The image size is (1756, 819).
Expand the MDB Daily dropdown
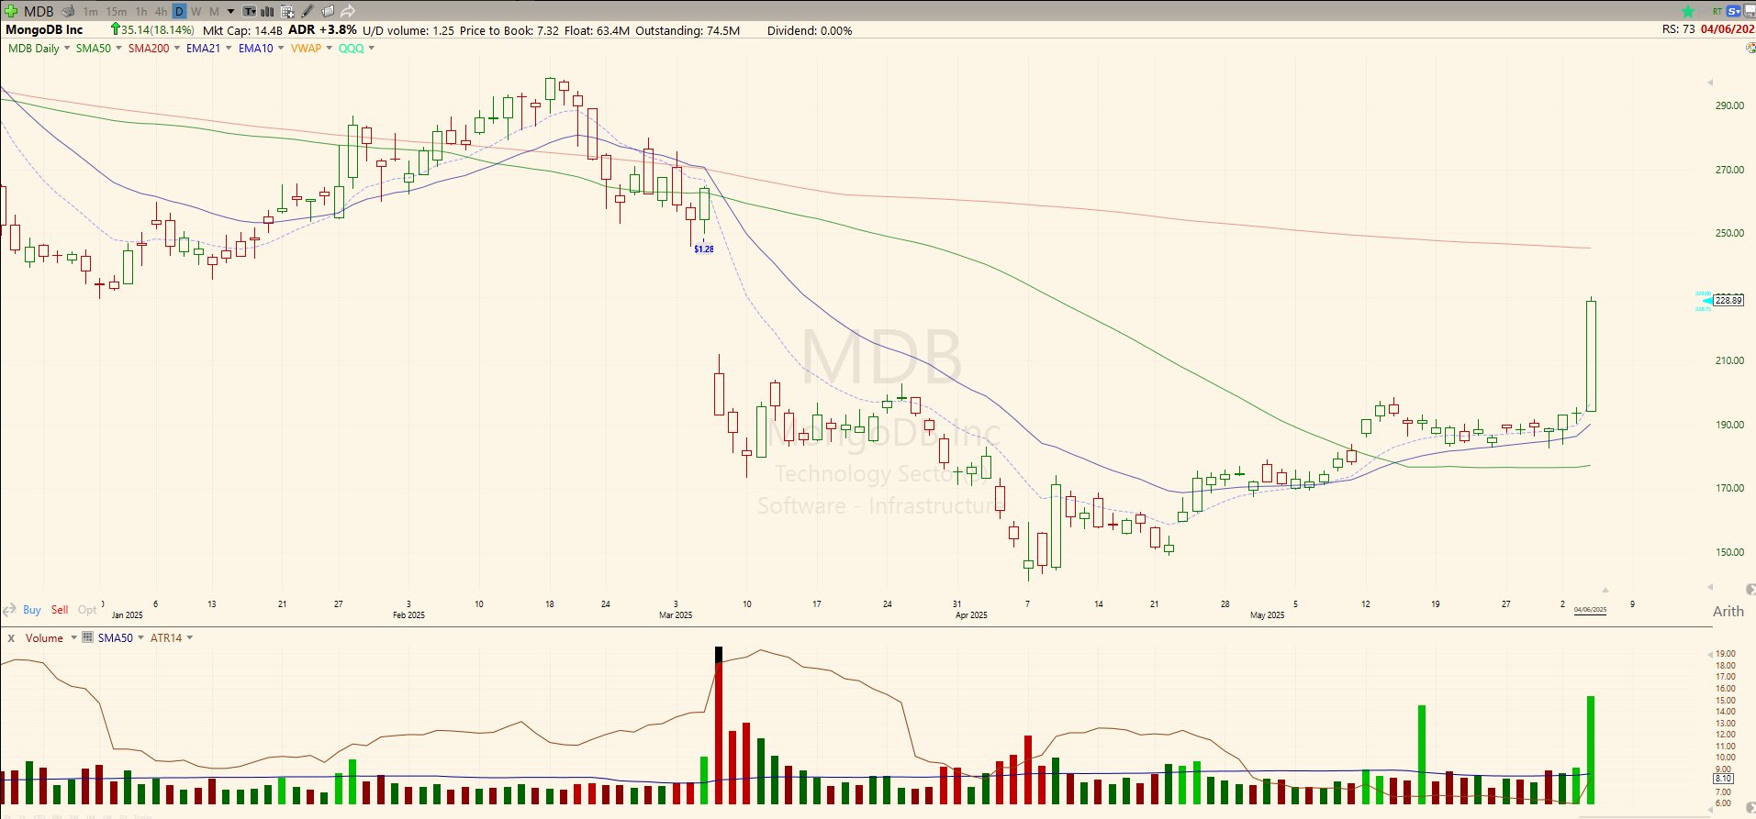67,49
